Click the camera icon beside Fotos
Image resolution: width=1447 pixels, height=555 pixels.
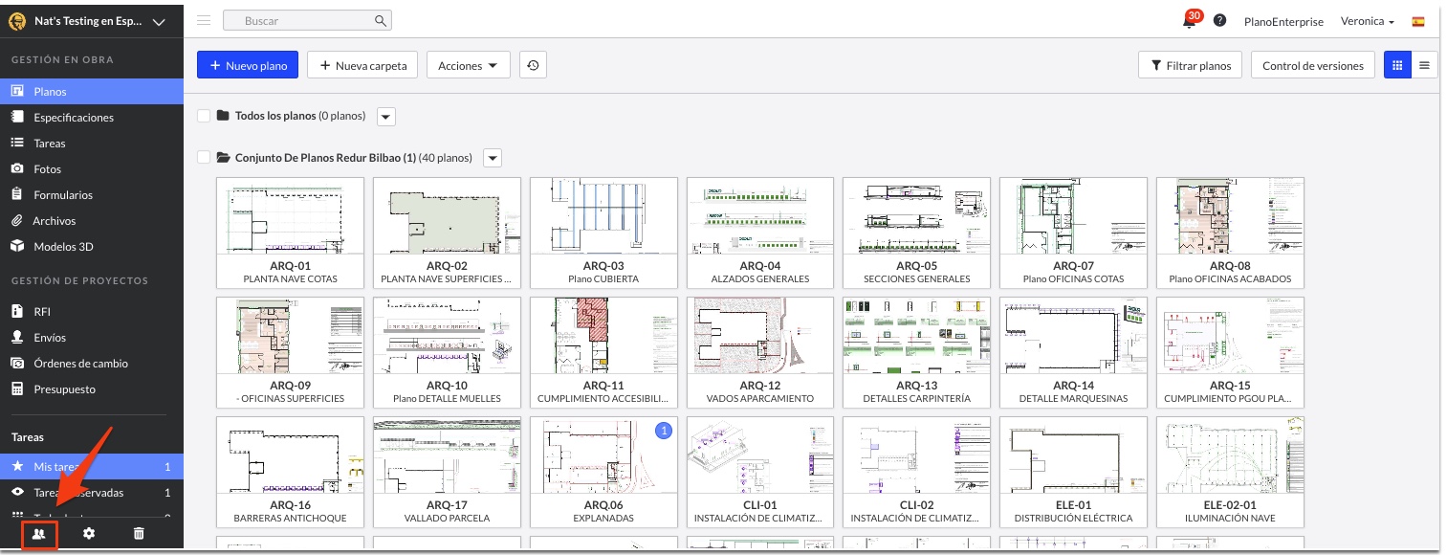point(16,168)
